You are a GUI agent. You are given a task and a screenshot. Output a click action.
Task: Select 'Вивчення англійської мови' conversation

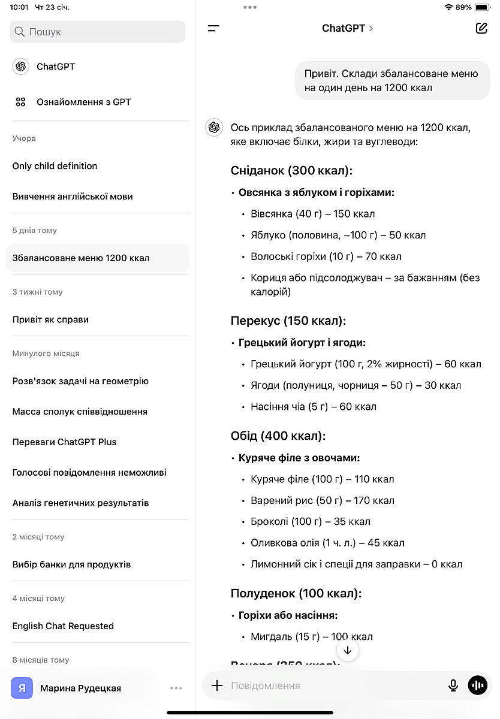coord(73,197)
